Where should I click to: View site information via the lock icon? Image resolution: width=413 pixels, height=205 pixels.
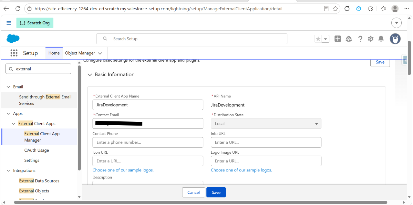[x=29, y=9]
